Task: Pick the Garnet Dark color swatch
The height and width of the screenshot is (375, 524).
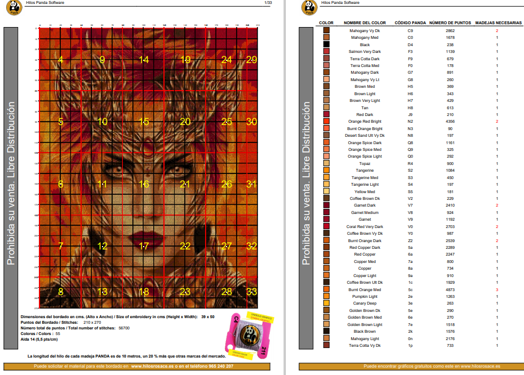Action: coord(326,205)
